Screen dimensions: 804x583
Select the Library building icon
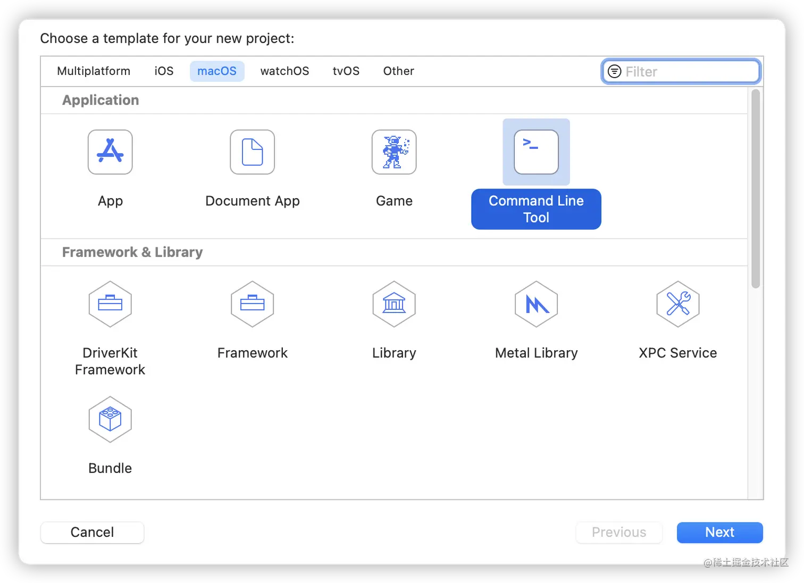tap(394, 304)
